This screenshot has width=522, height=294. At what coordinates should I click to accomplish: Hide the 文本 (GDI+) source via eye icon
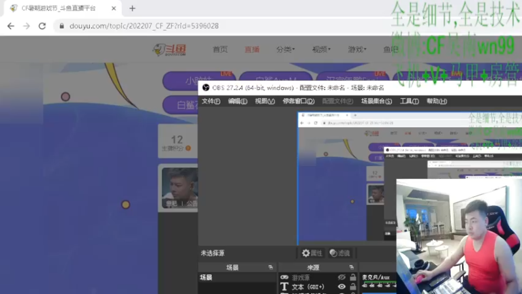coord(341,287)
